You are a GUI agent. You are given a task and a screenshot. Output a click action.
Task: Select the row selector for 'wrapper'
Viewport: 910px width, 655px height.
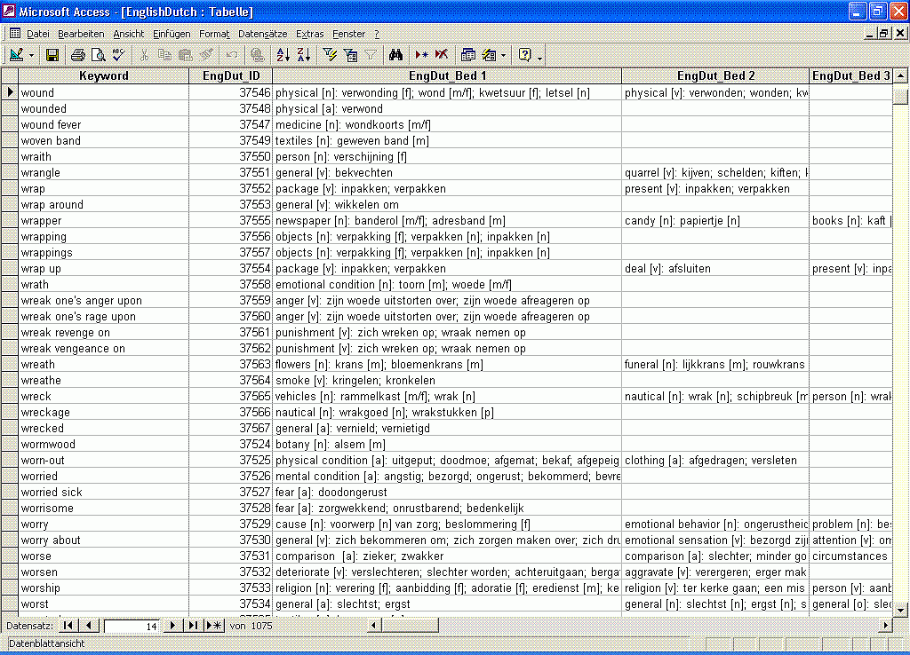9,220
